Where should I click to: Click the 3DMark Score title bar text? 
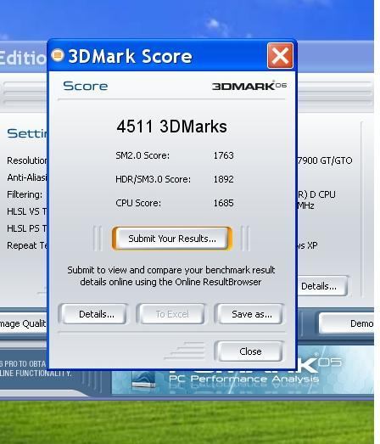(130, 56)
